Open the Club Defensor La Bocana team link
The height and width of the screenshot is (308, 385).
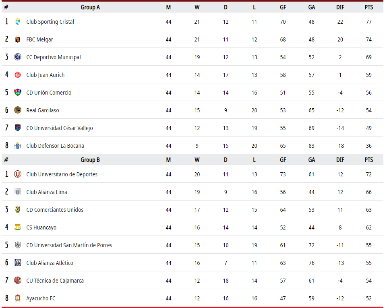(55, 146)
